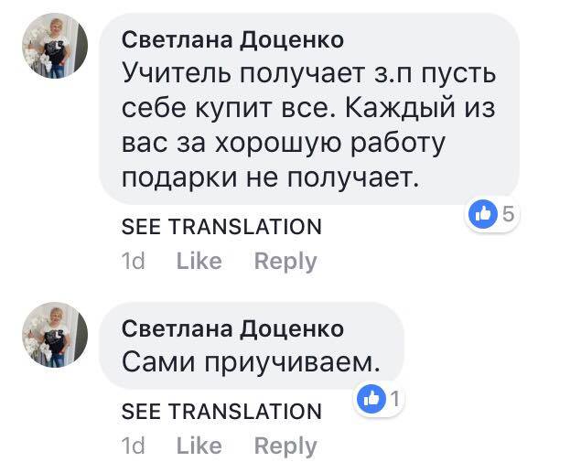Reply to the first comment
581x462 pixels.
click(x=285, y=262)
